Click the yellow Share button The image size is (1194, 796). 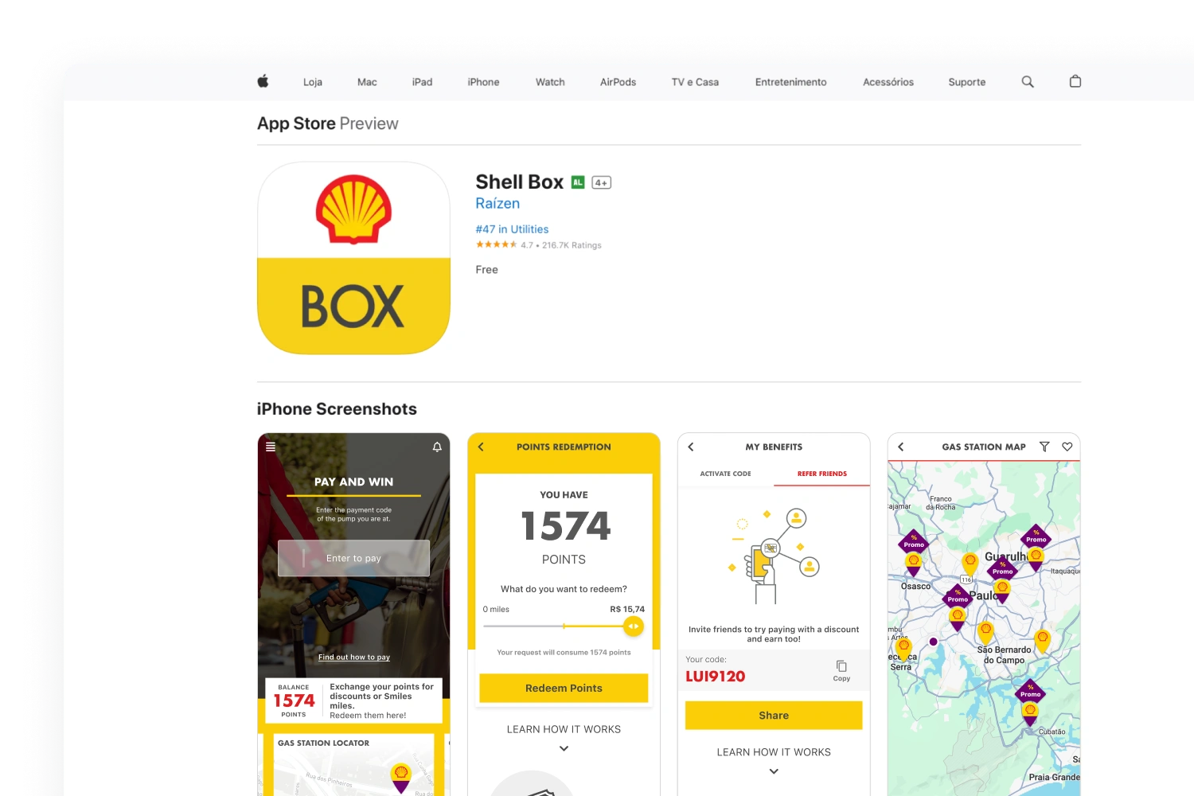pos(774,716)
